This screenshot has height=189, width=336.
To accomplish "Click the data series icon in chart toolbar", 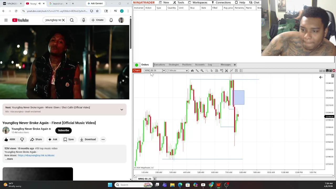I will point(226,71).
